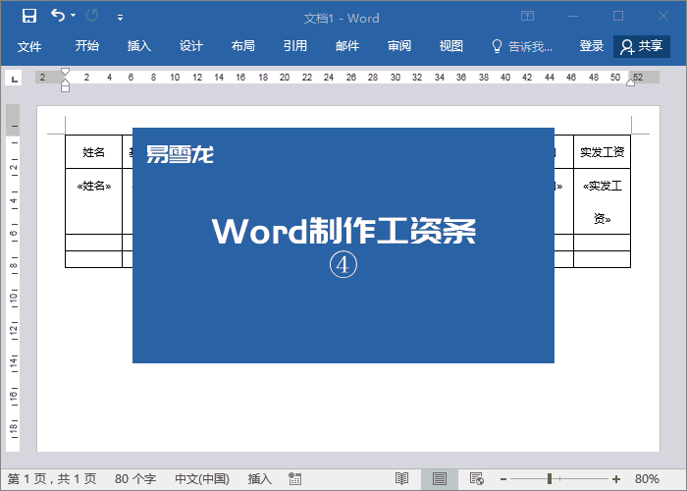Undo the last action
687x491 pixels.
pyautogui.click(x=58, y=16)
